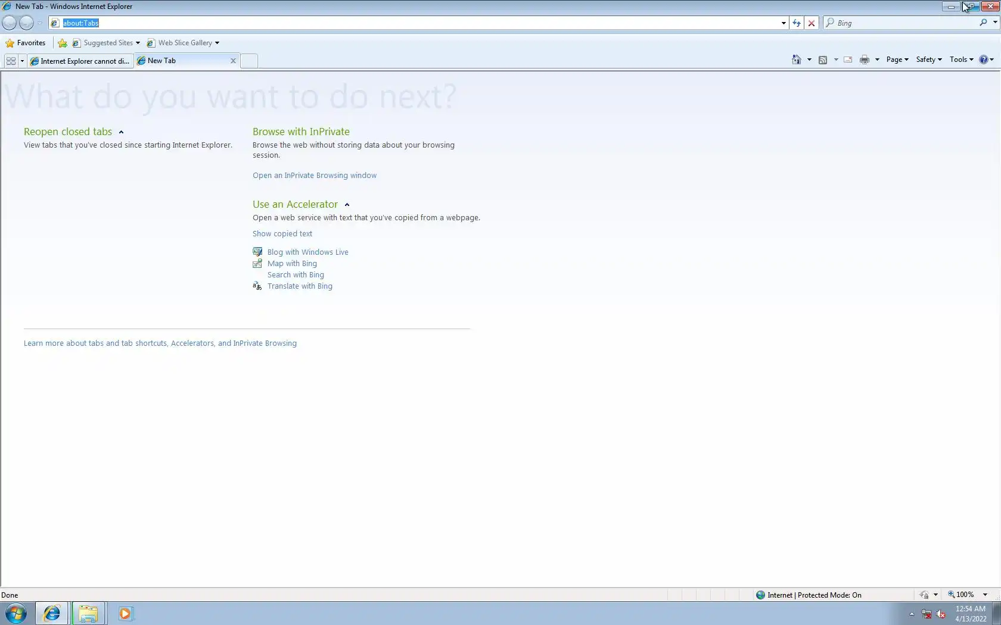Click the RSS Feeds icon

[823, 60]
